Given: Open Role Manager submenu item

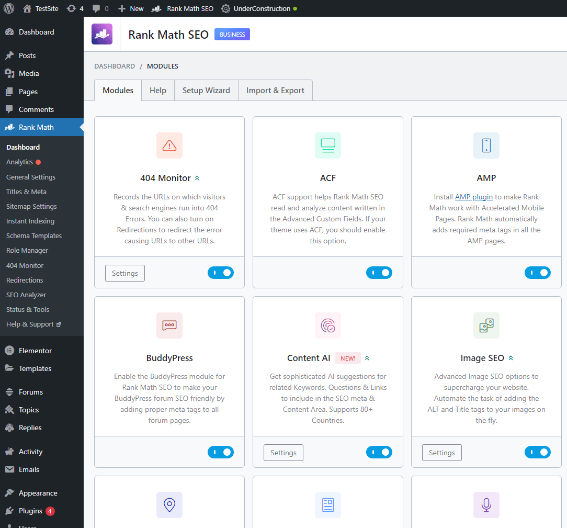Looking at the screenshot, I should coord(27,251).
